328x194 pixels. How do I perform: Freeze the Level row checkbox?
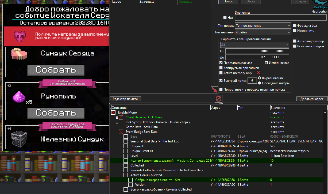[126, 156]
